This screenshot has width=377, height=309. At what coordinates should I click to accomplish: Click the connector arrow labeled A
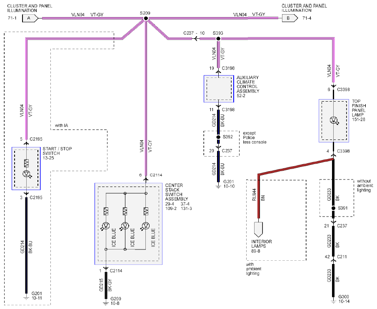click(30, 18)
